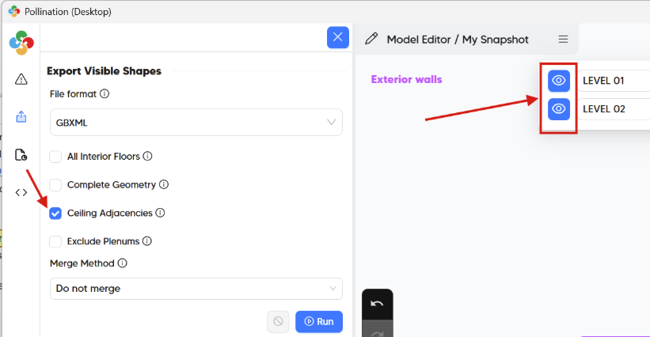This screenshot has height=337, width=650.
Task: Check the Complete Geometry option
Action: point(55,185)
